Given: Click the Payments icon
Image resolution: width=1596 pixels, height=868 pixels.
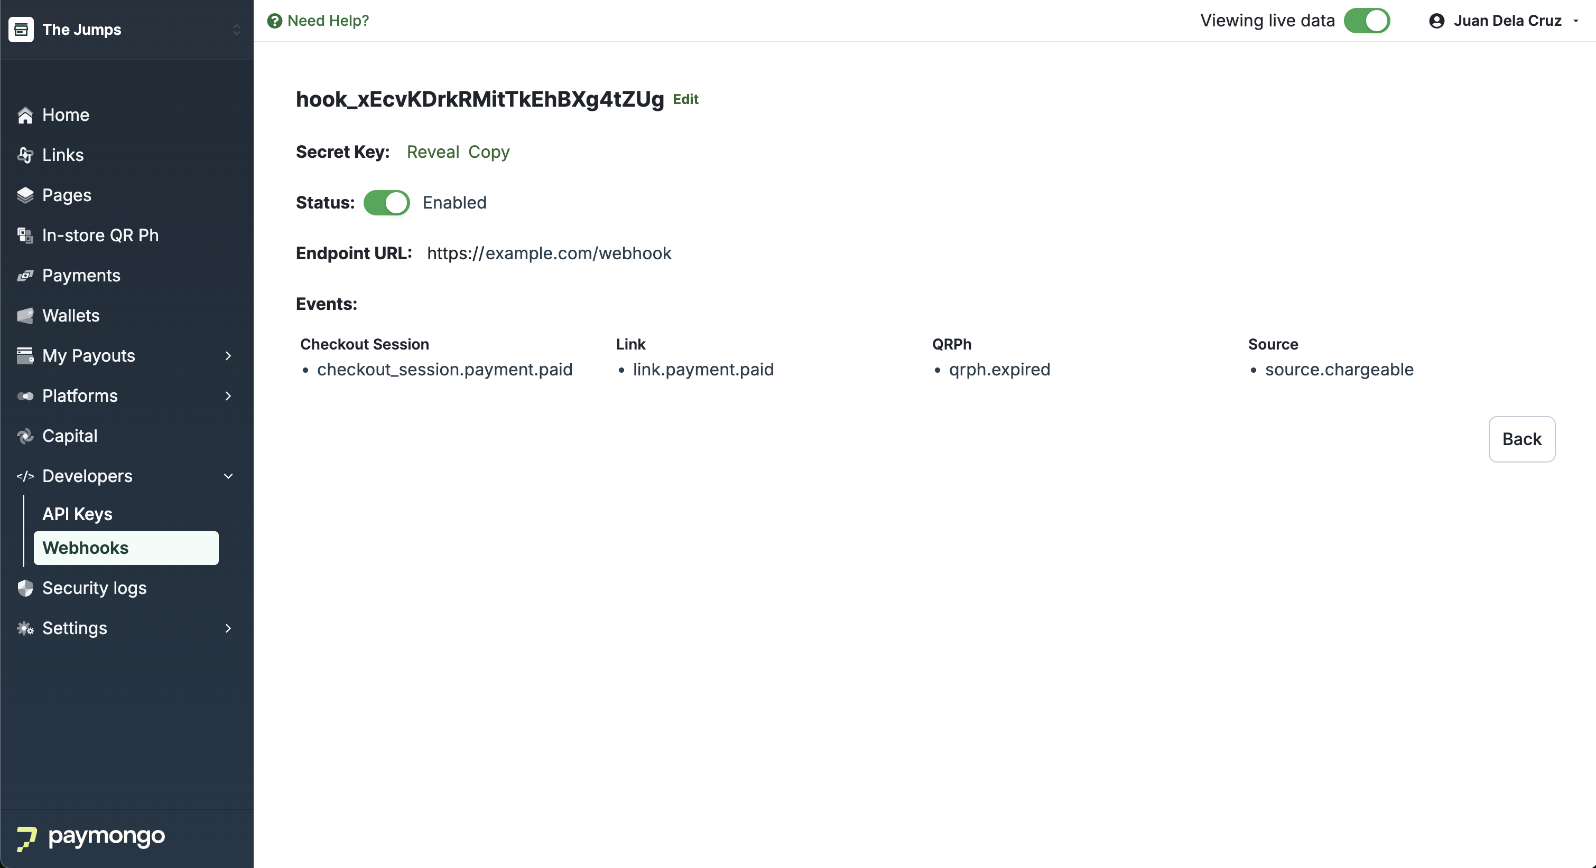Looking at the screenshot, I should 25,276.
